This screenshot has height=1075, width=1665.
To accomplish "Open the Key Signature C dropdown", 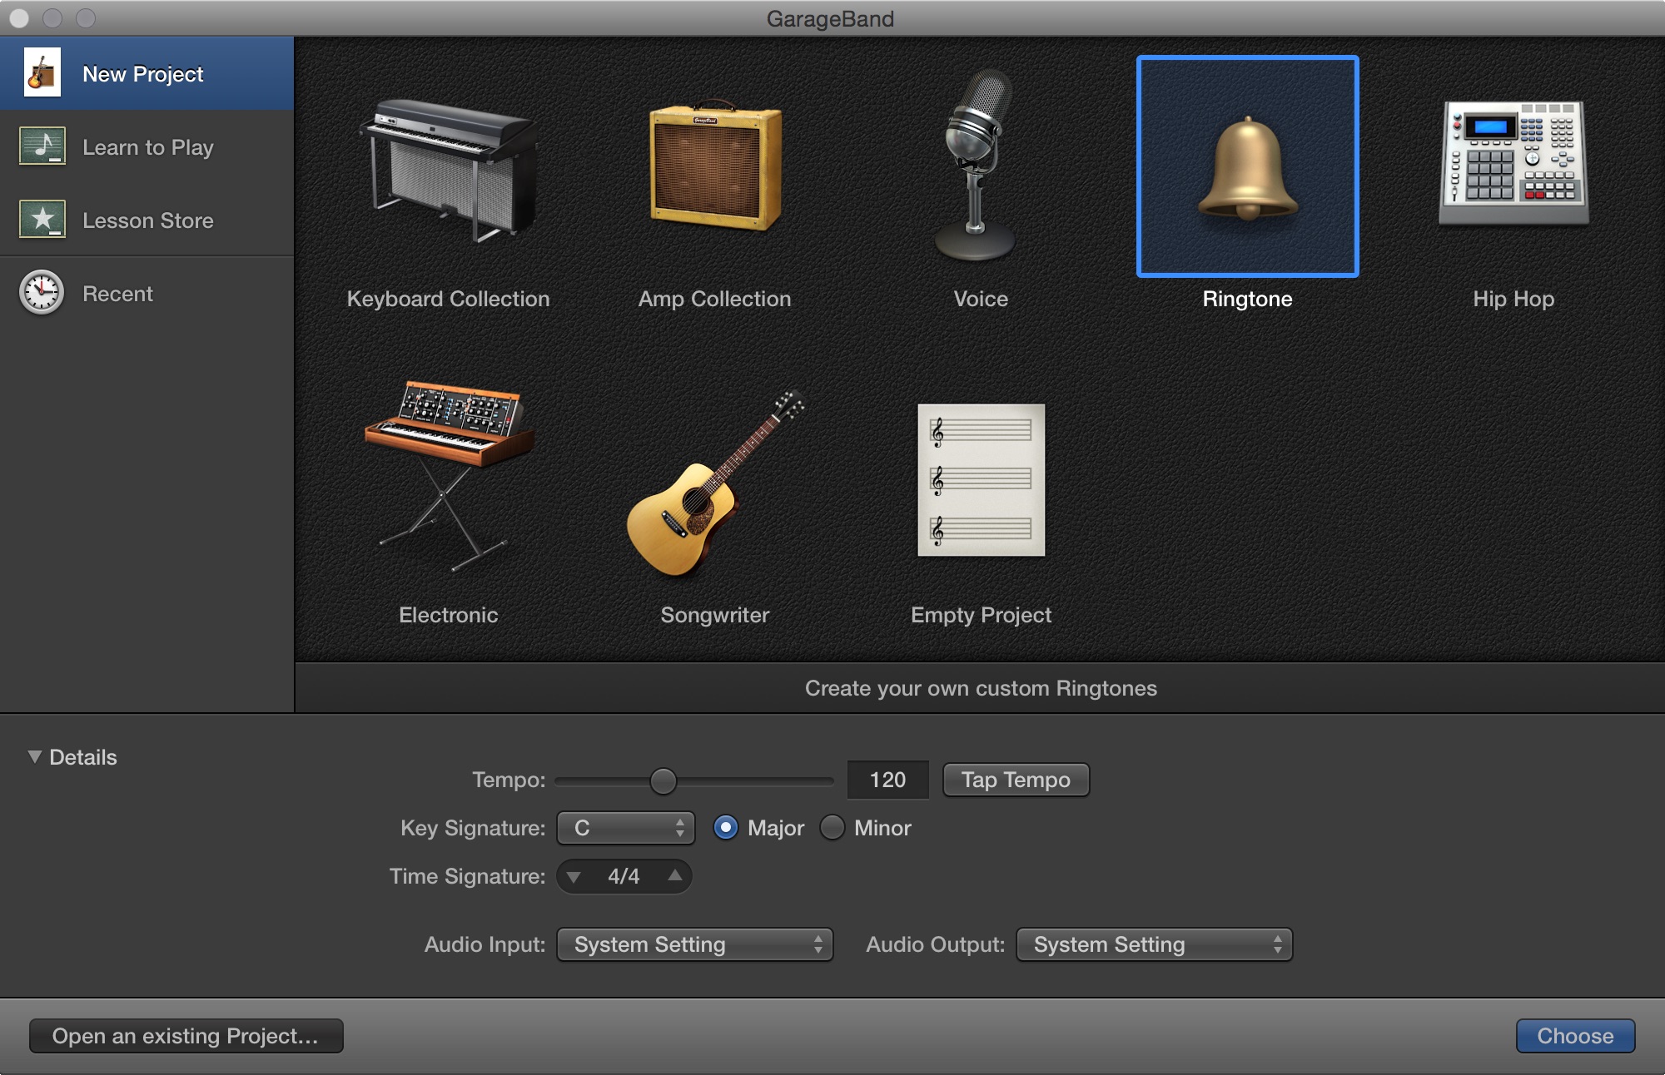I will [x=625, y=828].
